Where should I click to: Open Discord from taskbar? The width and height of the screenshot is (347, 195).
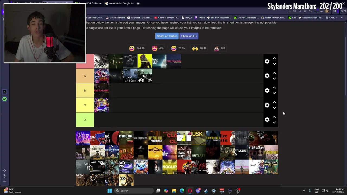pyautogui.click(x=198, y=191)
